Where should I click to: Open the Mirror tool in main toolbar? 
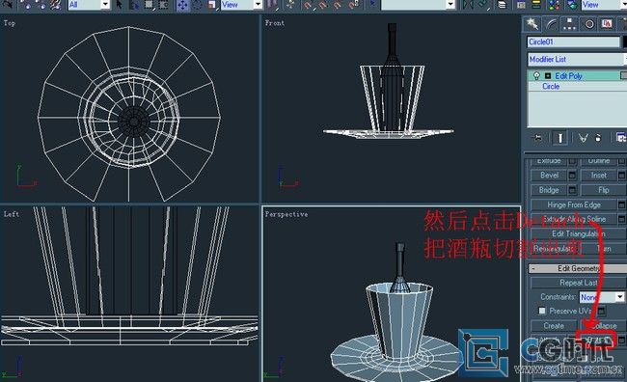[x=468, y=5]
